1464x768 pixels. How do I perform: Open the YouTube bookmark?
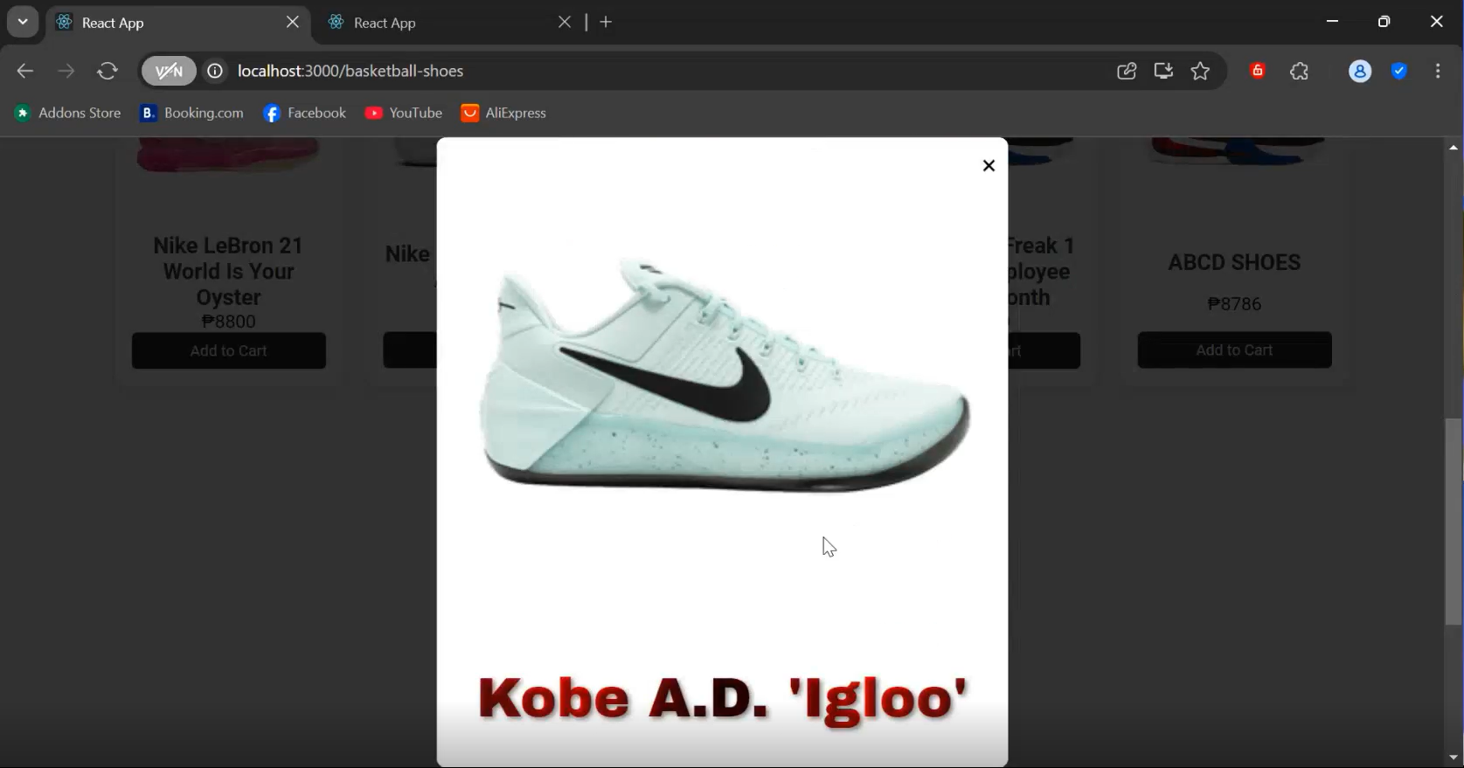pos(404,113)
